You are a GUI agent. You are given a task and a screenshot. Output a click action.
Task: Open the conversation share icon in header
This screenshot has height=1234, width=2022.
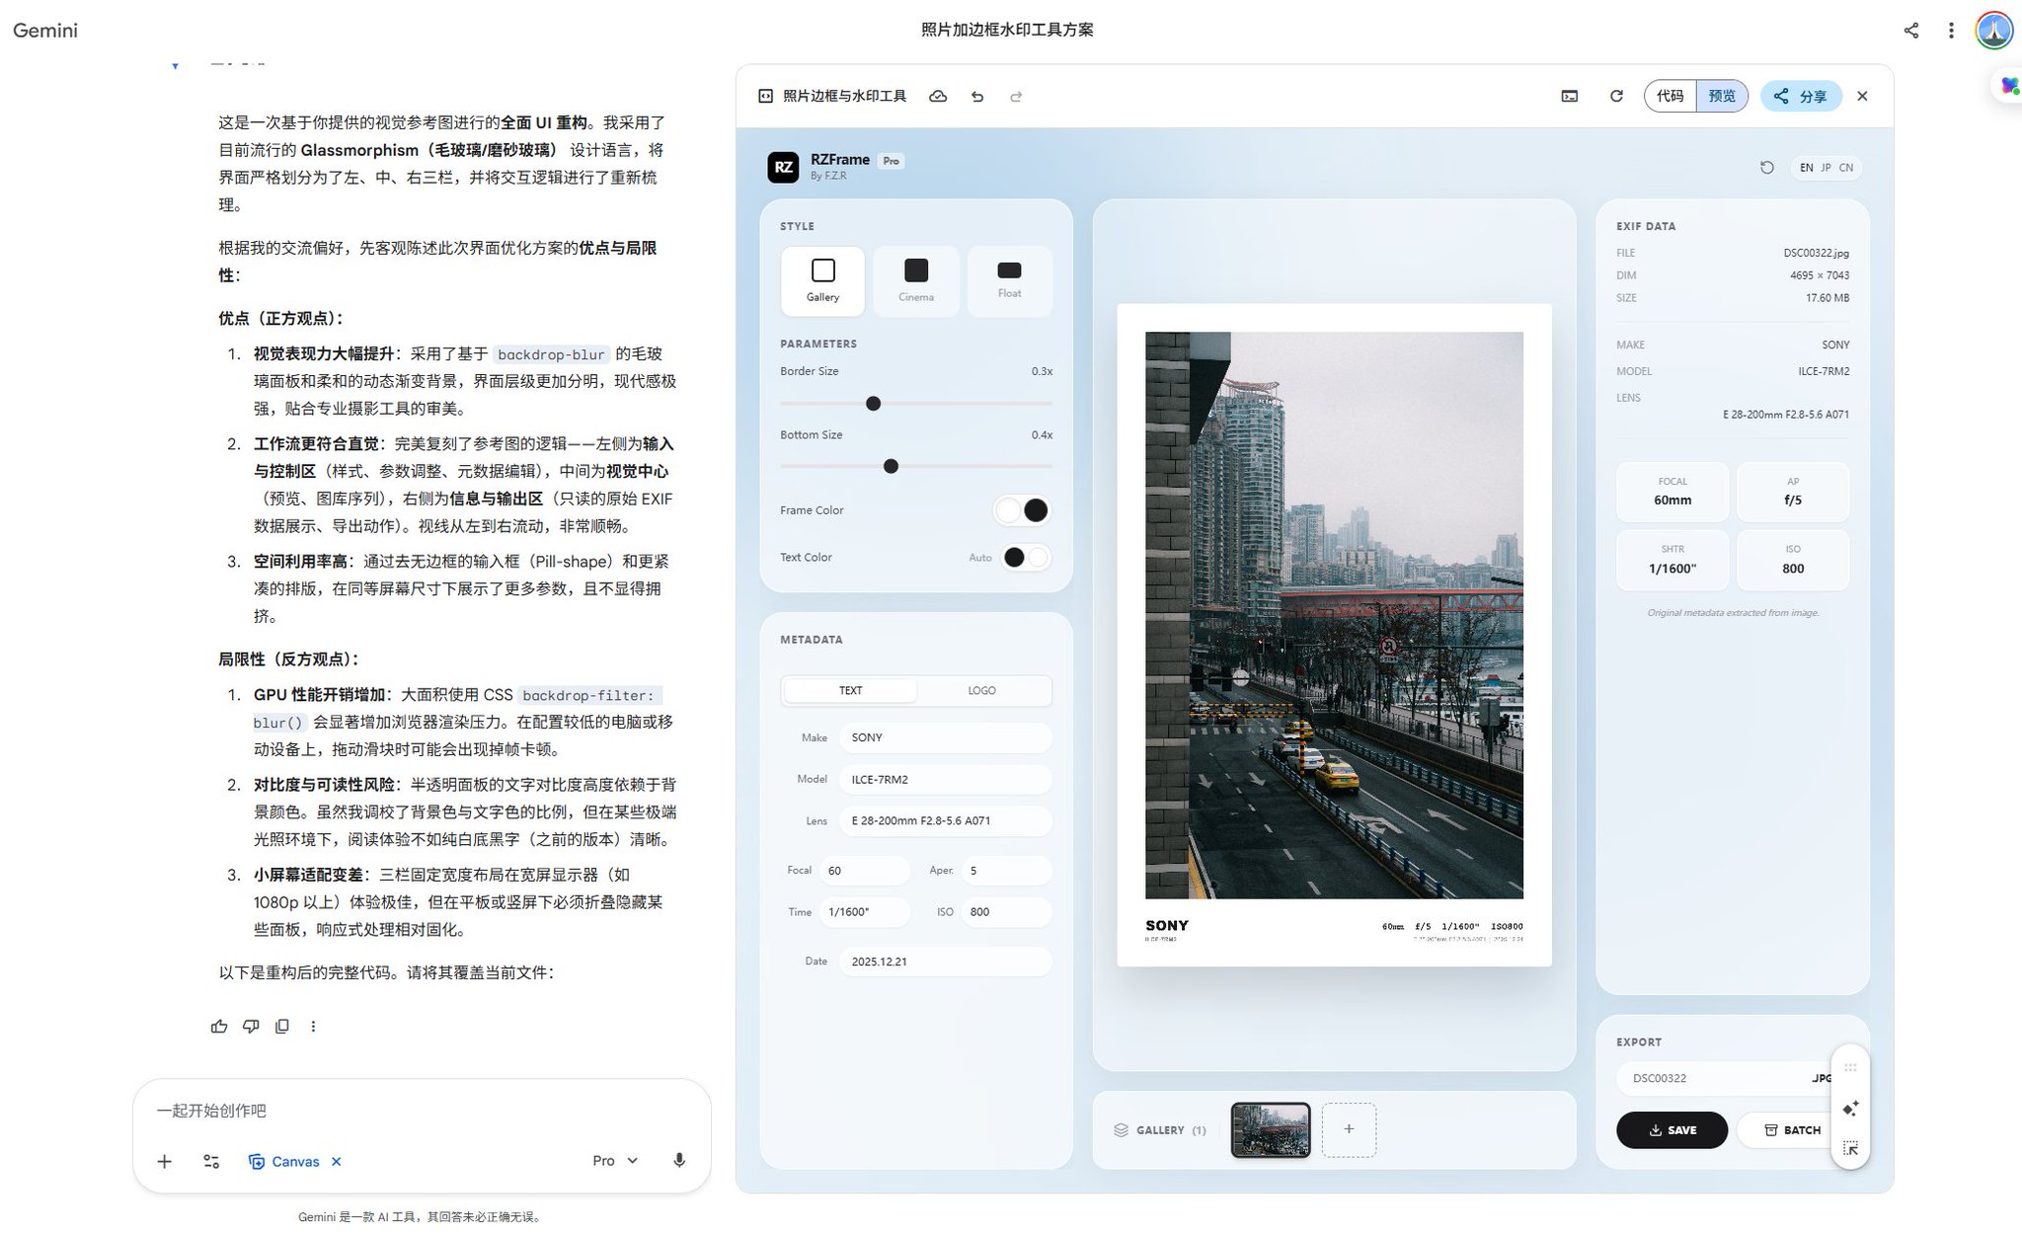coord(1911,31)
